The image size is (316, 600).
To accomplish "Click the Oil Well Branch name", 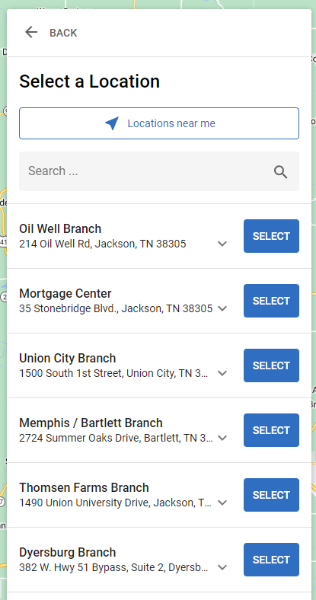I will click(60, 229).
